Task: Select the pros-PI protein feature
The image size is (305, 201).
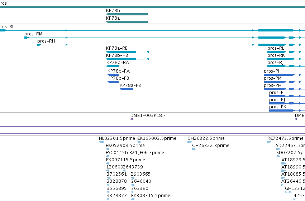Action: (284, 75)
